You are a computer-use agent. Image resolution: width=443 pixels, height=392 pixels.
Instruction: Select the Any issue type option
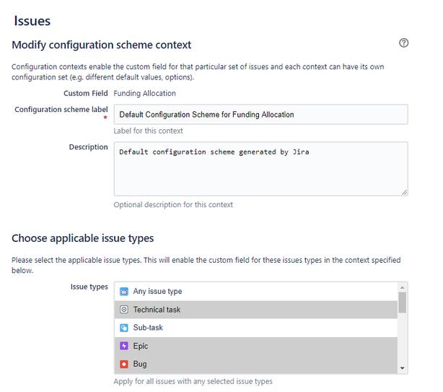(255, 292)
